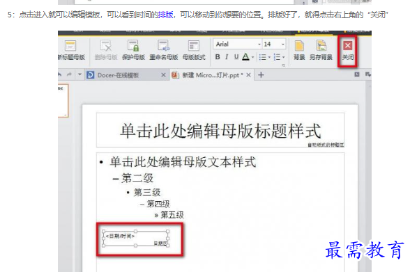Click the delete master (删除母版) icon

pos(106,46)
